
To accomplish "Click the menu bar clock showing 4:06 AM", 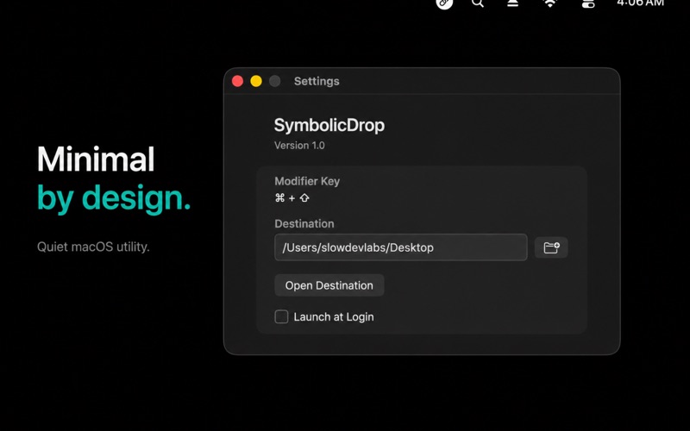I will coord(640,3).
